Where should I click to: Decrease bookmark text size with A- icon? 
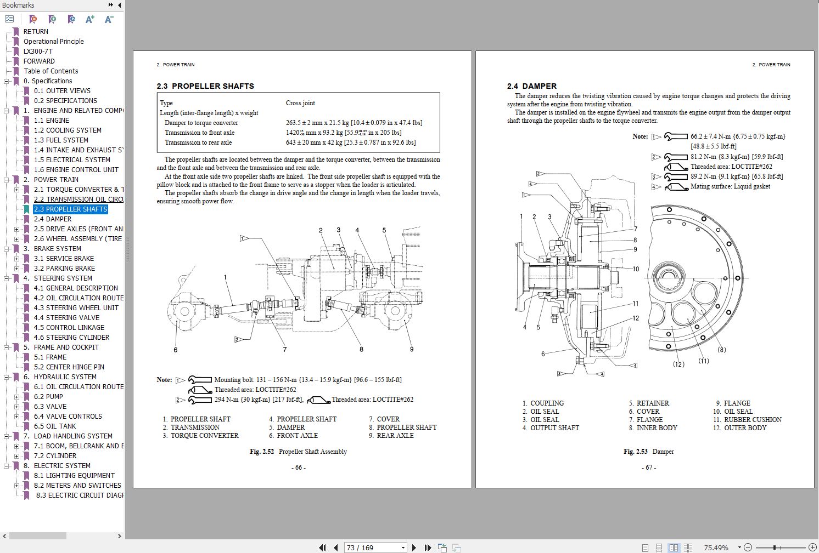pos(108,19)
